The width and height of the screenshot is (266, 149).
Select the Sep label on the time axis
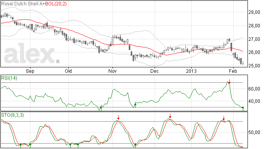point(30,71)
